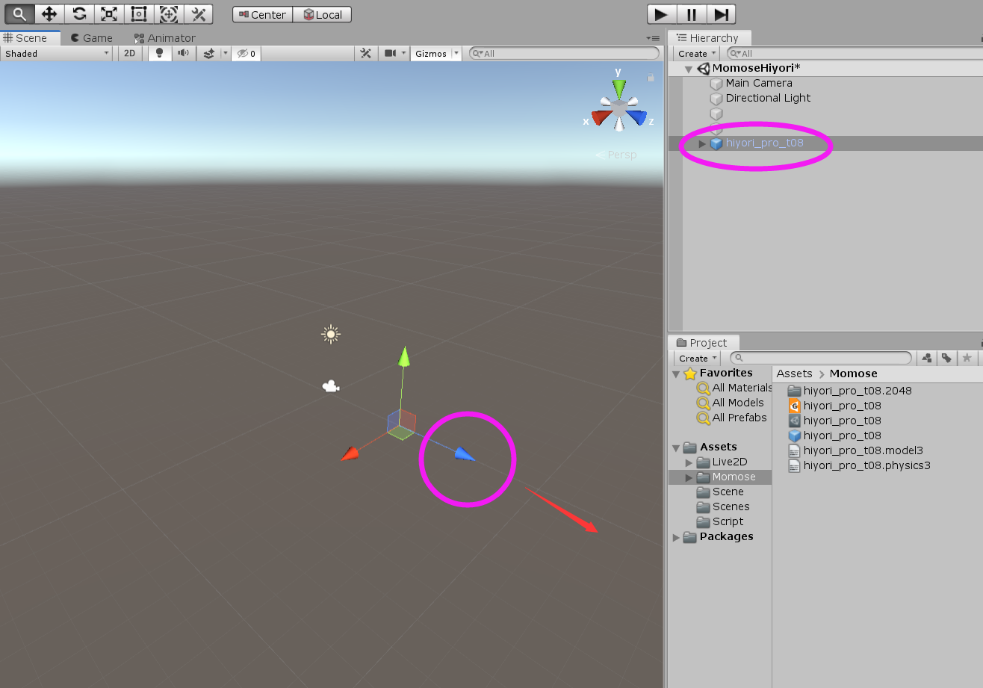Click the Local handle rotation button
The width and height of the screenshot is (983, 688).
(322, 15)
